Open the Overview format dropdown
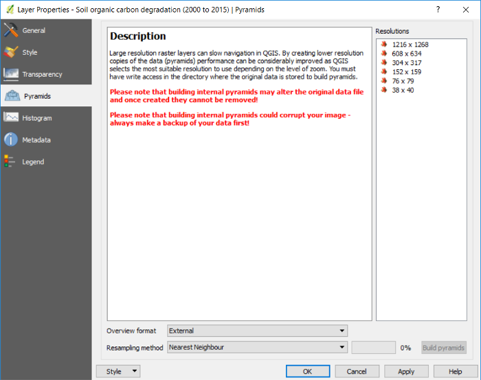 pos(257,331)
